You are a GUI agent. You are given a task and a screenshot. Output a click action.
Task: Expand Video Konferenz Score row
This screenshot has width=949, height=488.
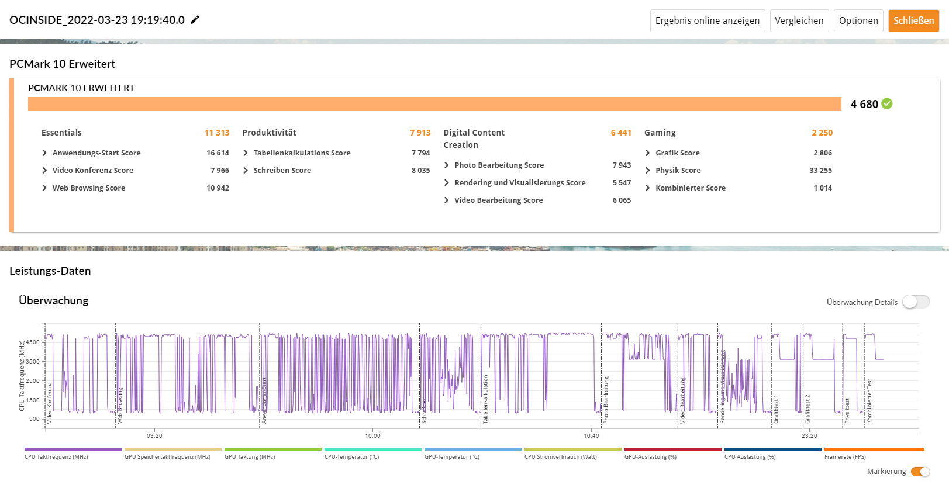44,171
